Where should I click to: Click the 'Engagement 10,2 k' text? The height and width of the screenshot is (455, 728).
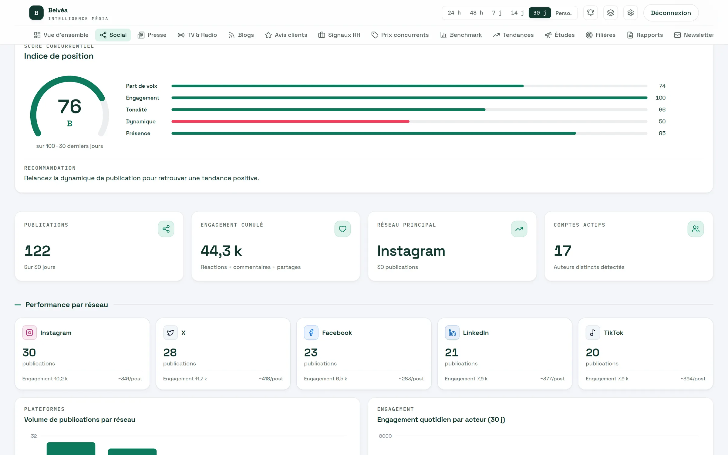[x=45, y=379]
